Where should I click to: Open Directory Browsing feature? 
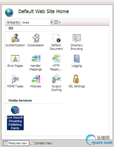click(77, 38)
